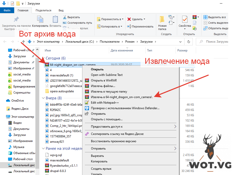
Task: Open the Easy access dropdown icon
Action: coord(171,23)
